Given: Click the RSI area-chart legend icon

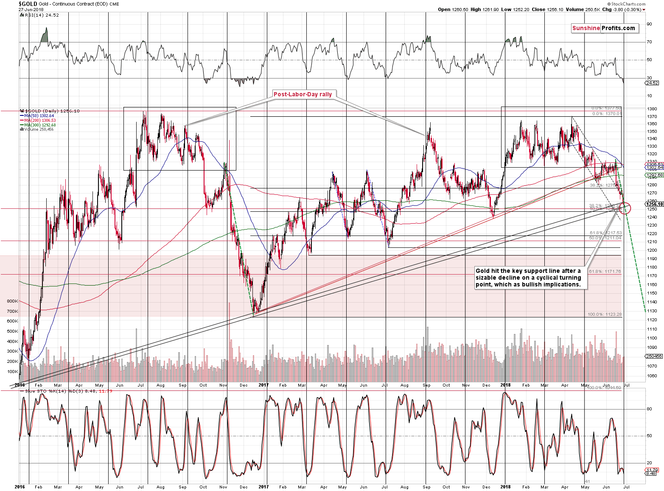Looking at the screenshot, I should (21, 15).
